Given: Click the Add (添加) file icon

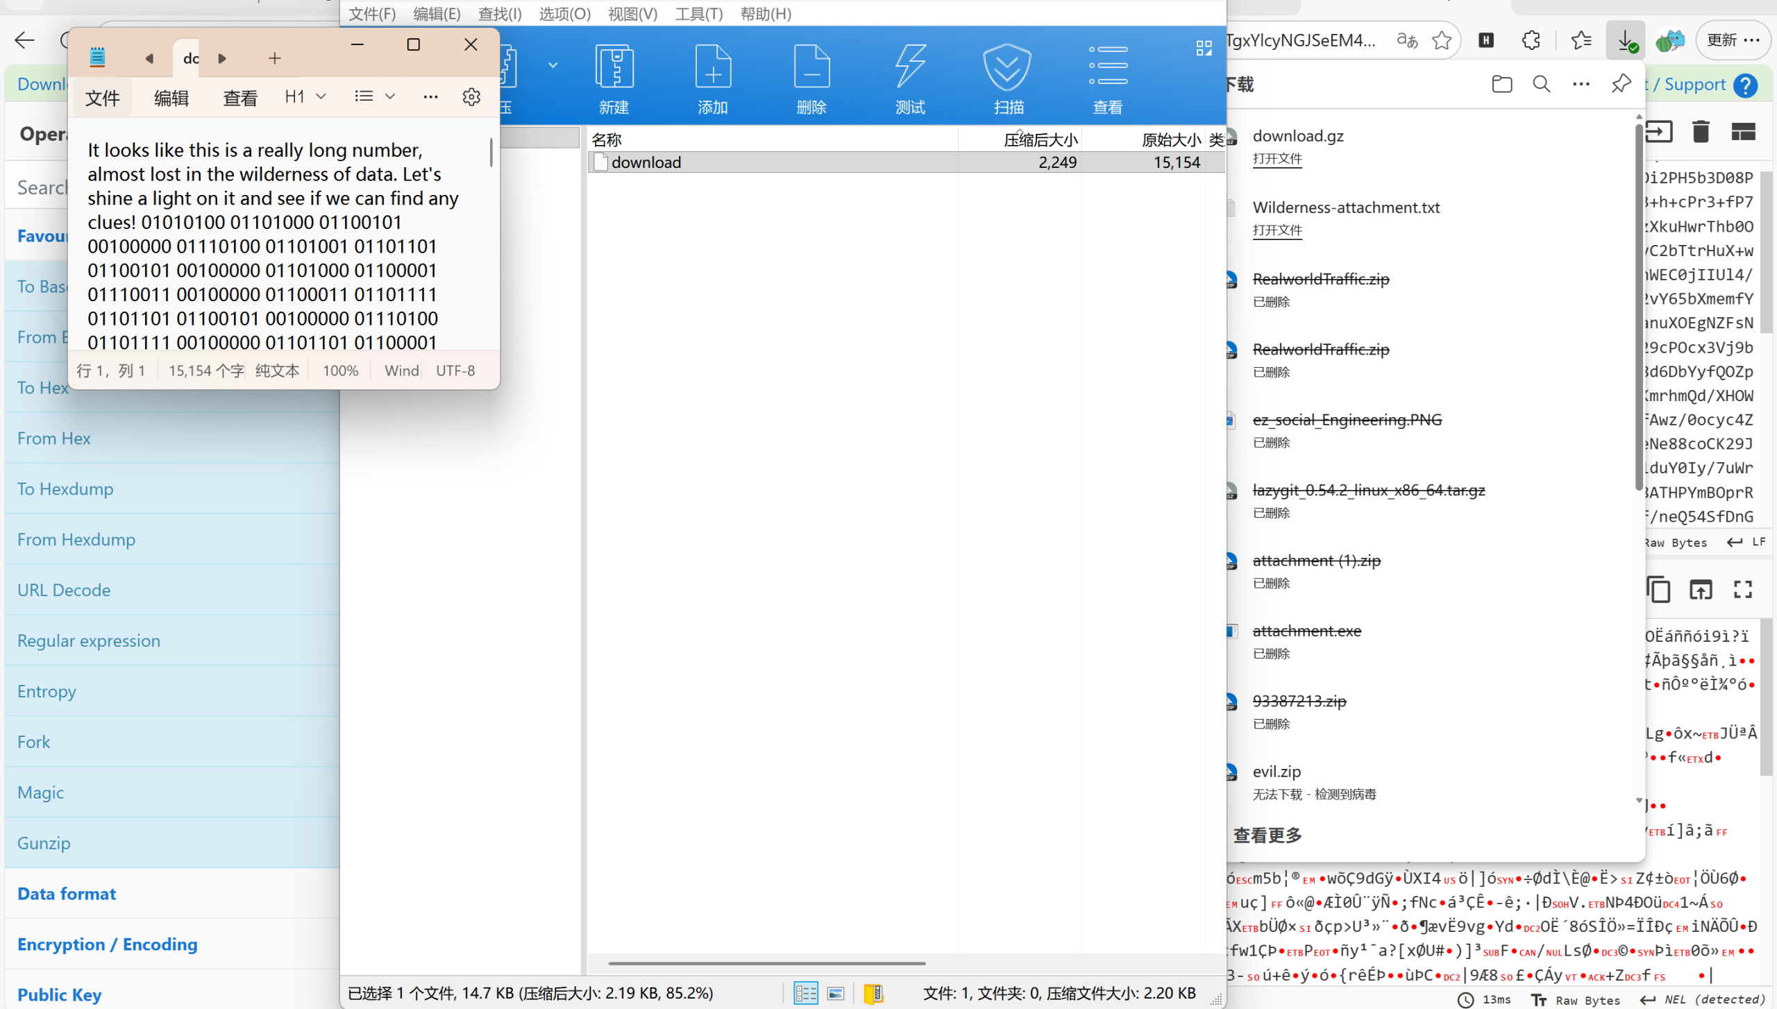Looking at the screenshot, I should (713, 67).
